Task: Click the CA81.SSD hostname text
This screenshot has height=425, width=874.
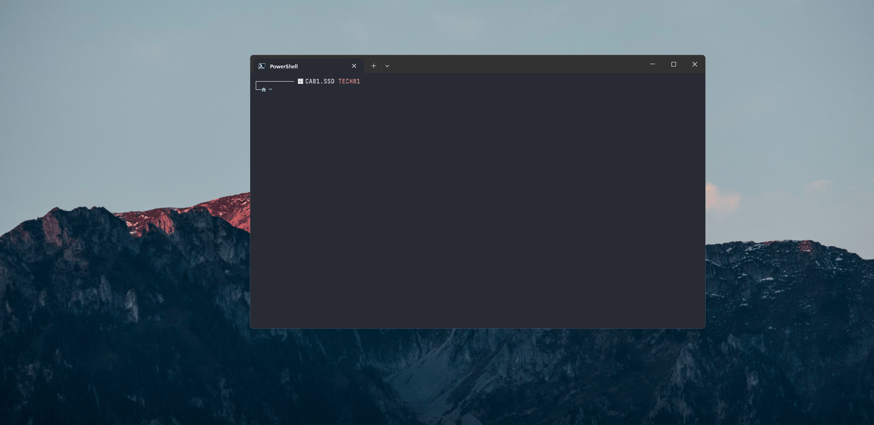Action: 320,81
